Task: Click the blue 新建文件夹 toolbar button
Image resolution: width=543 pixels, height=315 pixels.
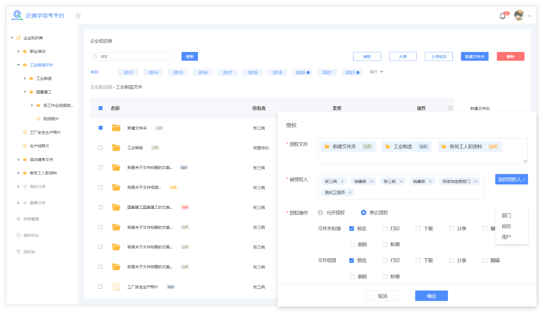Action: (475, 56)
